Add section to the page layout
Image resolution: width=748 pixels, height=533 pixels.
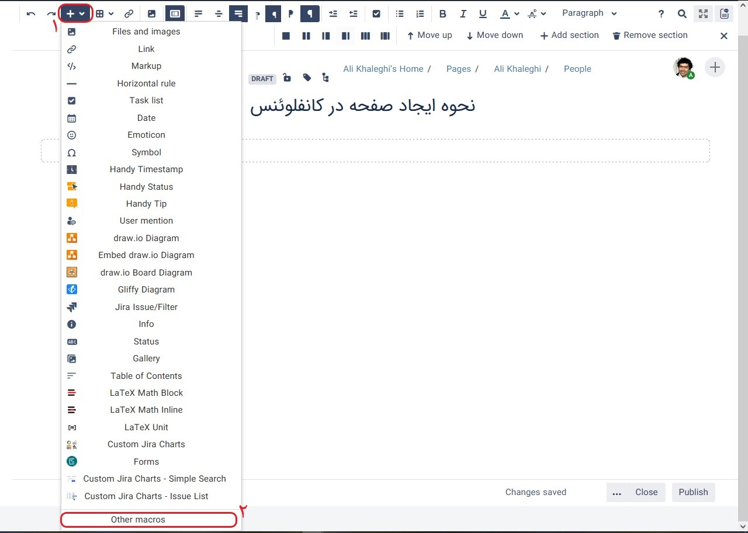point(569,36)
